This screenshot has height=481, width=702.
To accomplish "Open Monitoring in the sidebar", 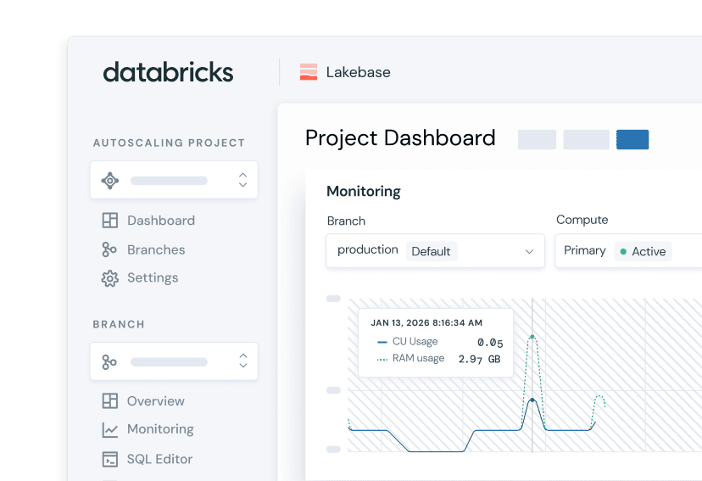I will [x=160, y=429].
